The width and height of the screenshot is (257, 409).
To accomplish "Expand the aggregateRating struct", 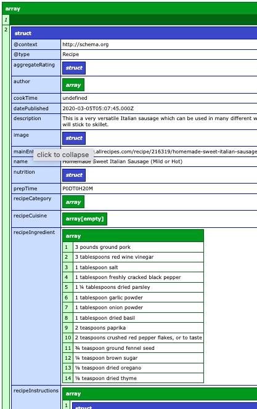I will (74, 68).
